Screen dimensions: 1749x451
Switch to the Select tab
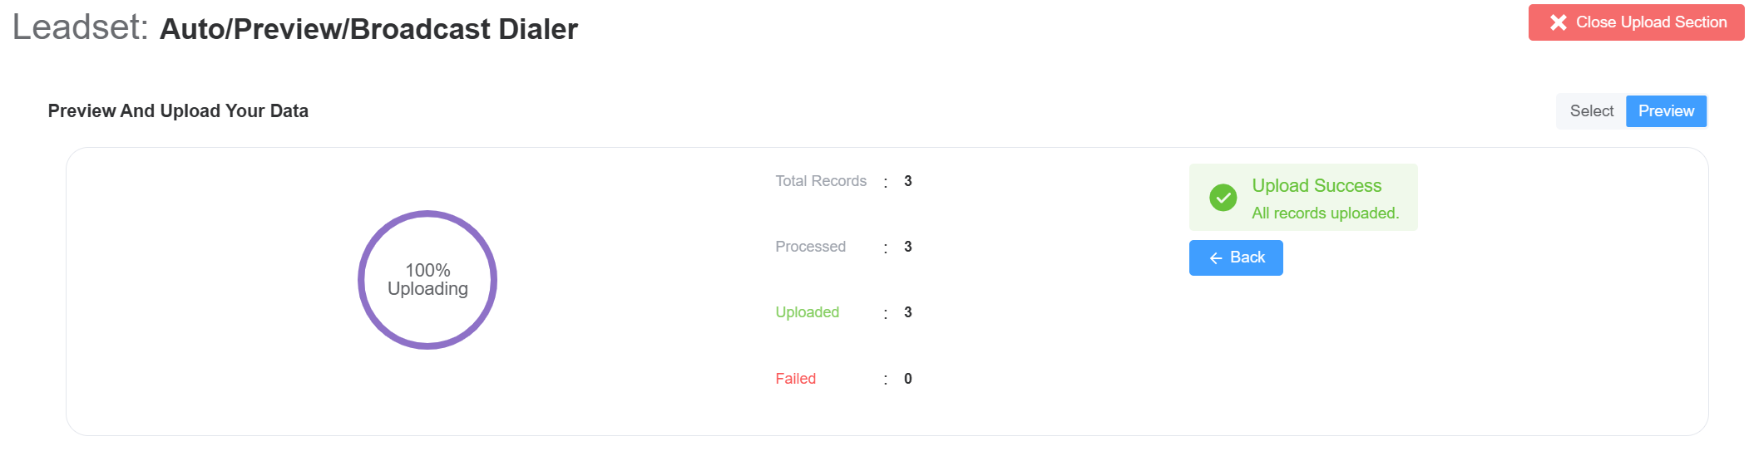[1591, 111]
